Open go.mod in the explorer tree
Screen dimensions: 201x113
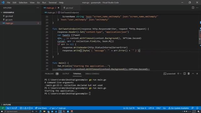pyautogui.click(x=9, y=16)
